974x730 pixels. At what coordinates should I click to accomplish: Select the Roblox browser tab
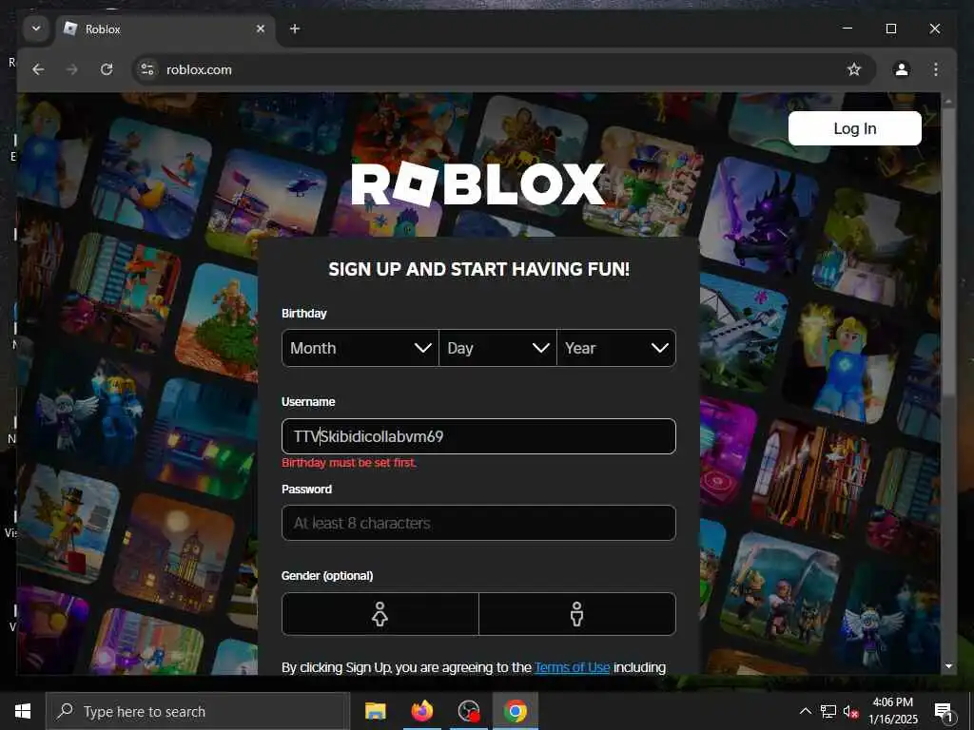pyautogui.click(x=166, y=29)
